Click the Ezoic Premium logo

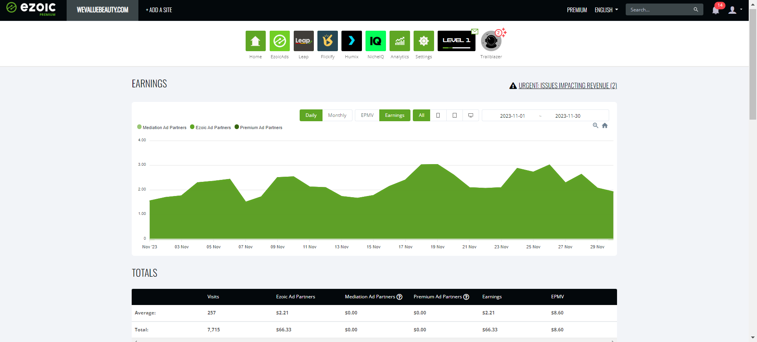[x=32, y=9]
